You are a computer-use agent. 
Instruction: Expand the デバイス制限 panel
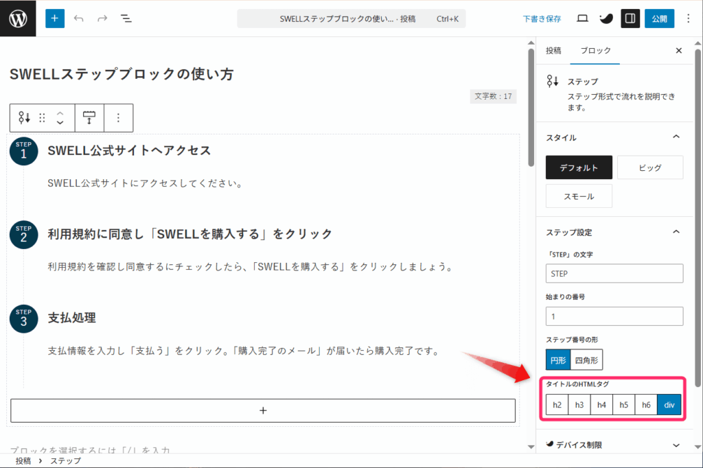pyautogui.click(x=676, y=445)
